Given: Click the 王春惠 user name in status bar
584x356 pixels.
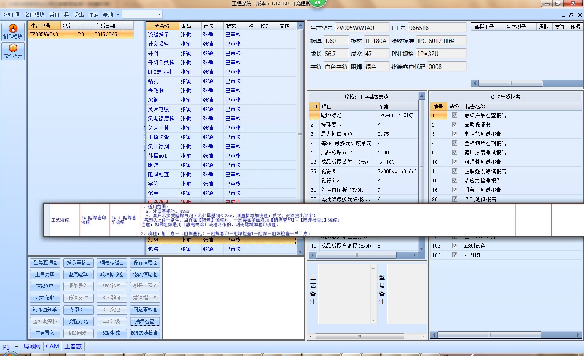Looking at the screenshot, I should [73, 346].
